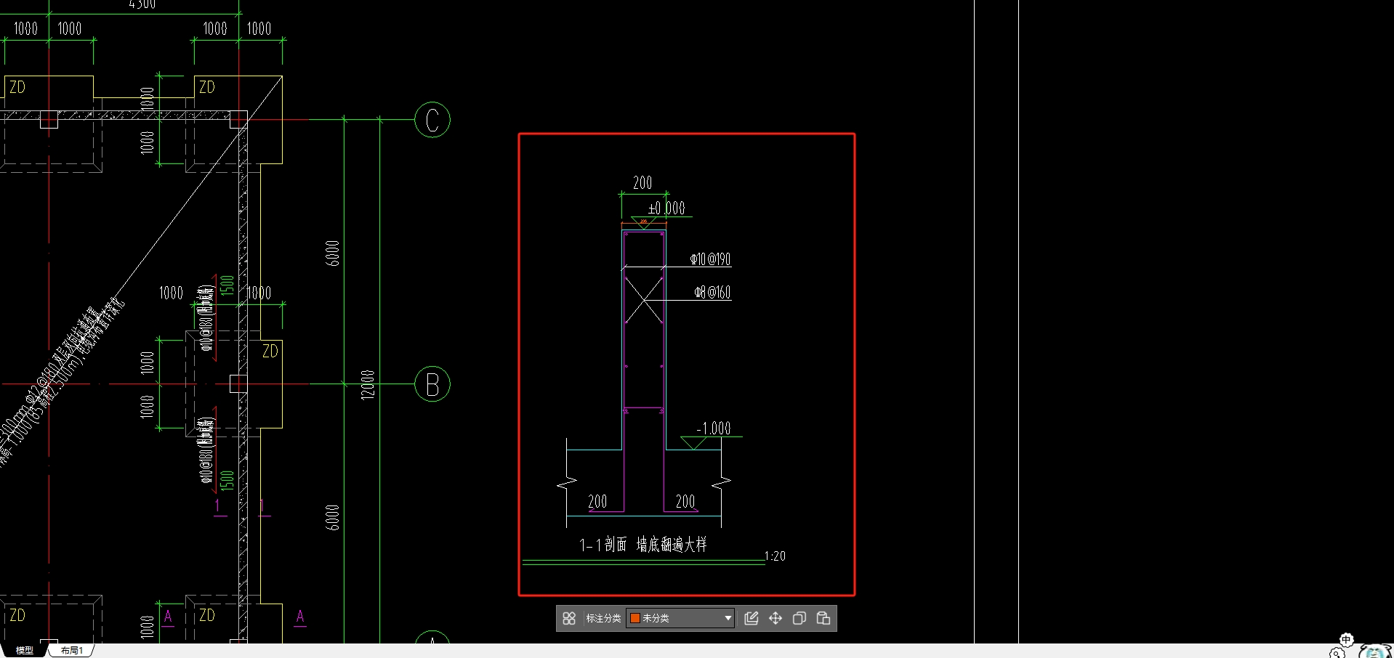1394x658 pixels.
Task: Click the 标注分类 label in toolbar
Action: point(603,618)
